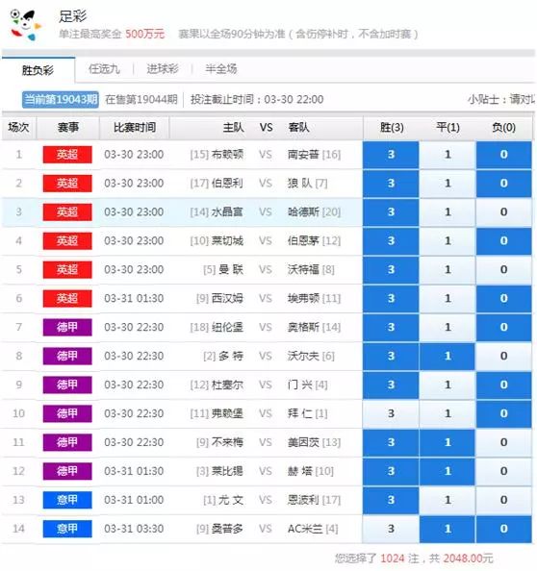Screen dimensions: 537x571
Task: Toggle draw (1) for match 13 尤文
Action: (447, 500)
